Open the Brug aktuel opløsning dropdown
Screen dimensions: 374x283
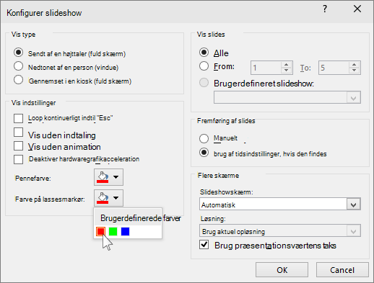353,231
